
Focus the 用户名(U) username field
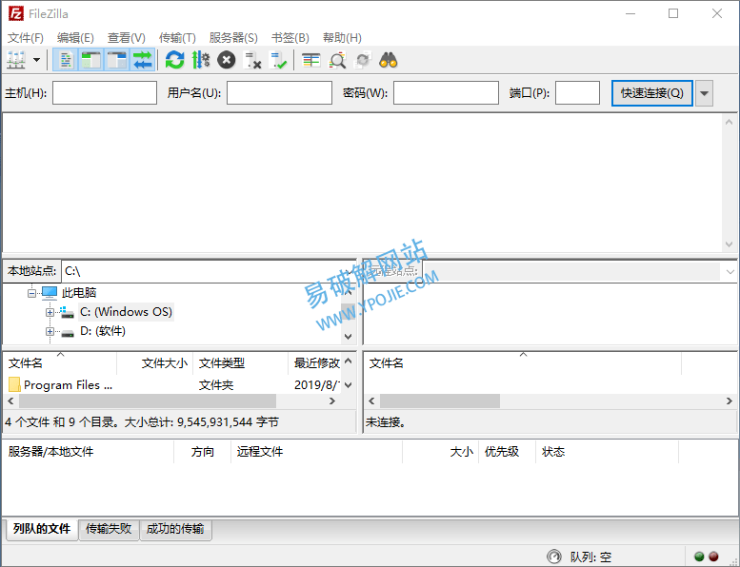click(279, 92)
